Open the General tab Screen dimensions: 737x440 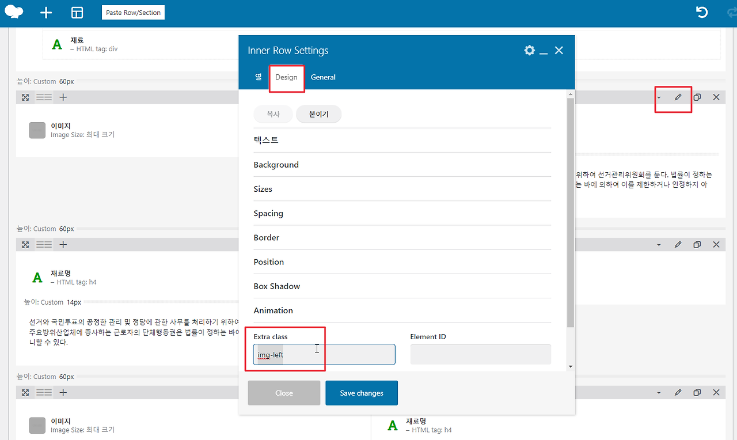(323, 77)
